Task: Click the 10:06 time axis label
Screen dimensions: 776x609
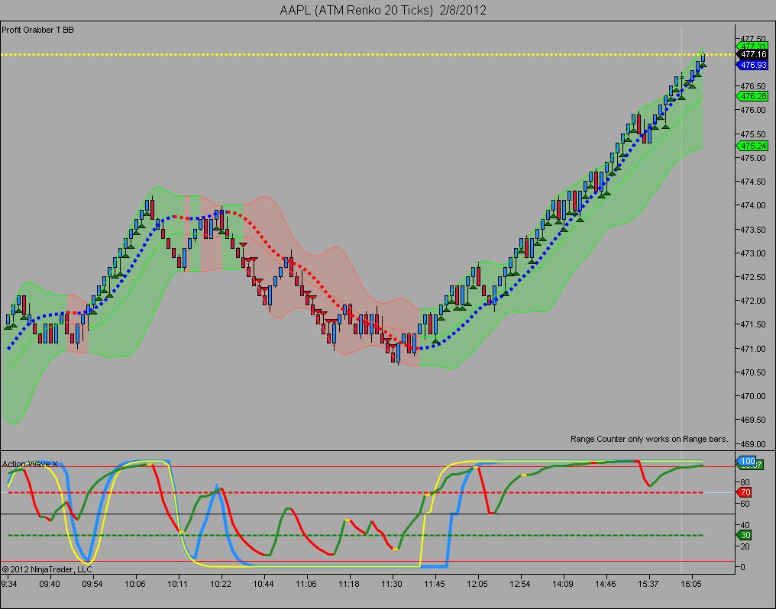Action: tap(135, 585)
